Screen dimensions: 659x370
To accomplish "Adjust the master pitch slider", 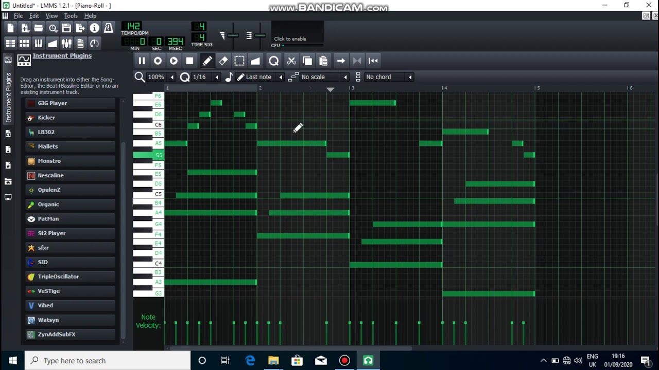I will [x=260, y=36].
